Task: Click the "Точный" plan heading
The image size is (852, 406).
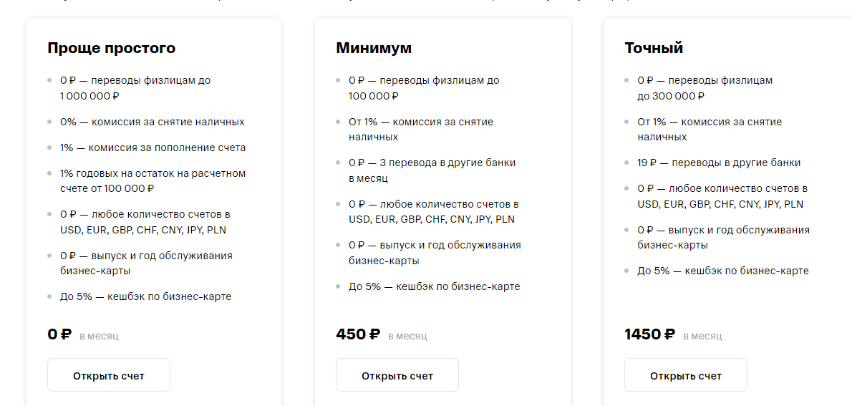Action: 654,48
